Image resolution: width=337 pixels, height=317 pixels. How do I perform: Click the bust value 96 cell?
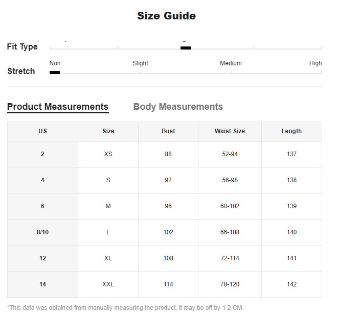(x=168, y=206)
